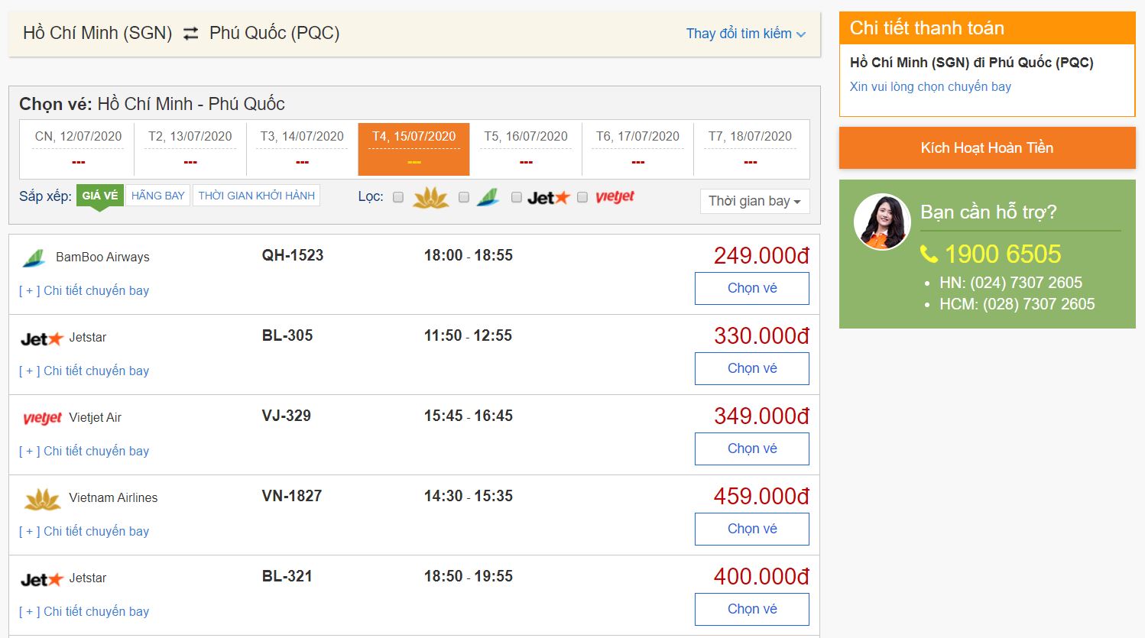This screenshot has height=638, width=1145.
Task: Click HCM phone number (028) 7307 2605
Action: tap(1038, 304)
